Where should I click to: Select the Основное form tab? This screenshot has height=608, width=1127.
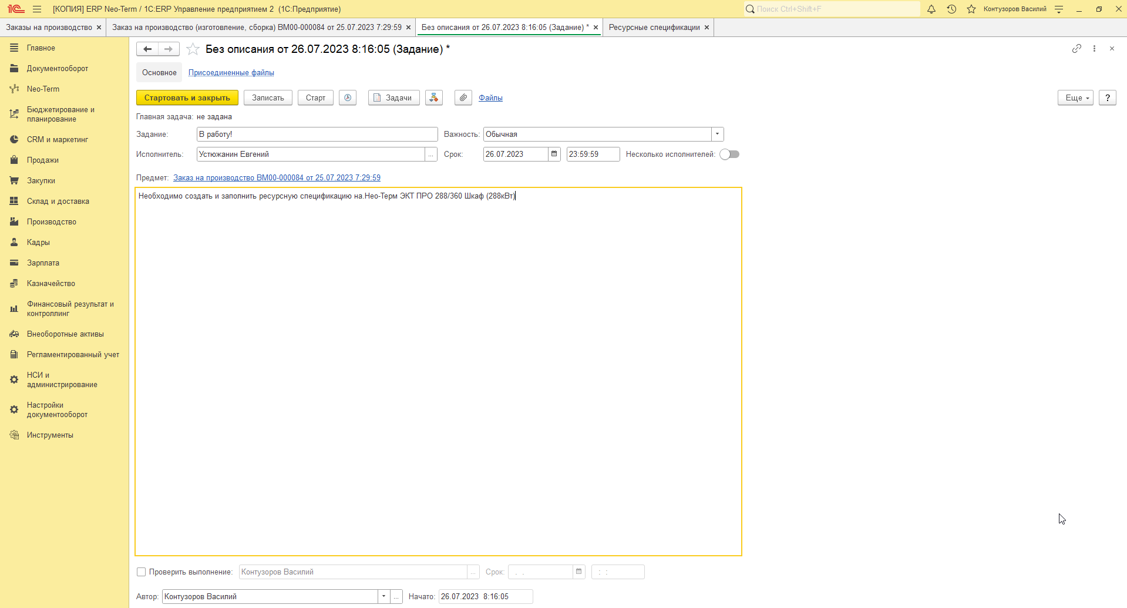coord(159,72)
